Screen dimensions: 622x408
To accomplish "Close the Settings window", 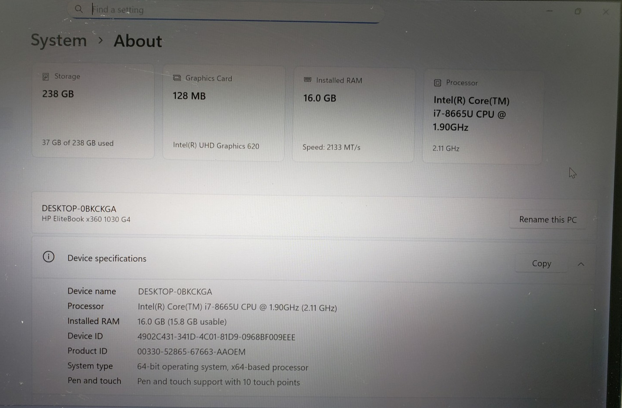I will [606, 12].
